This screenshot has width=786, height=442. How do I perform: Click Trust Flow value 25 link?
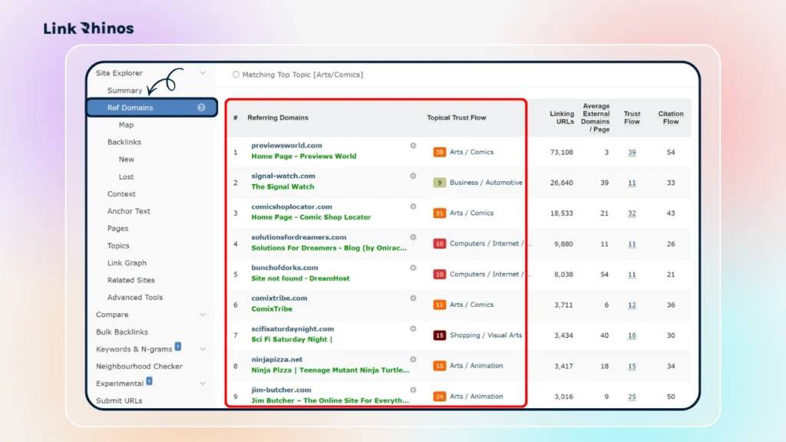pos(632,397)
